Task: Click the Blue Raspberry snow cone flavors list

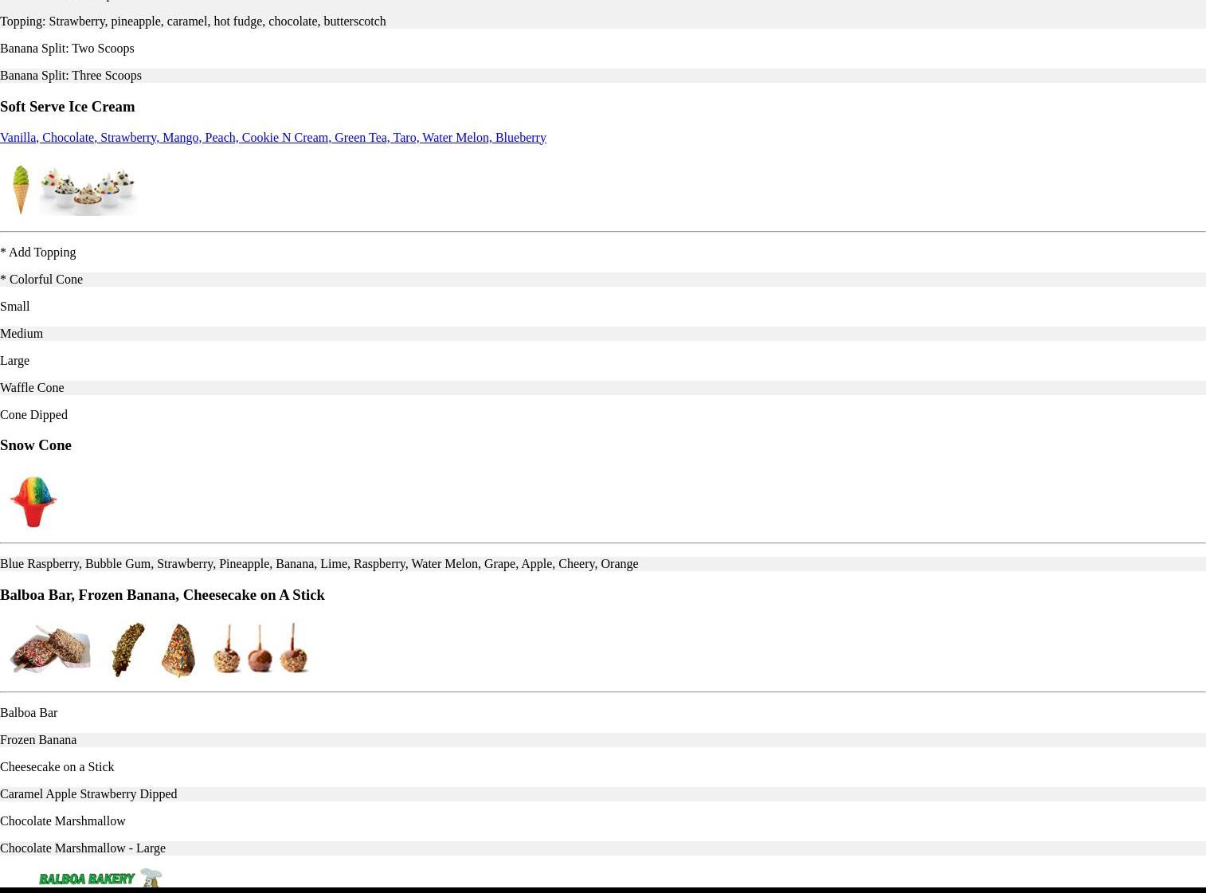Action: coord(319,563)
